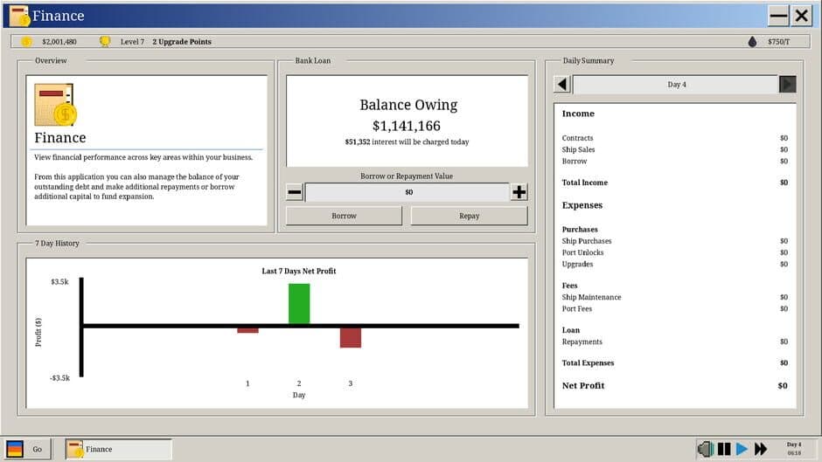
Task: Click the Repayments loan row
Action: pos(675,341)
